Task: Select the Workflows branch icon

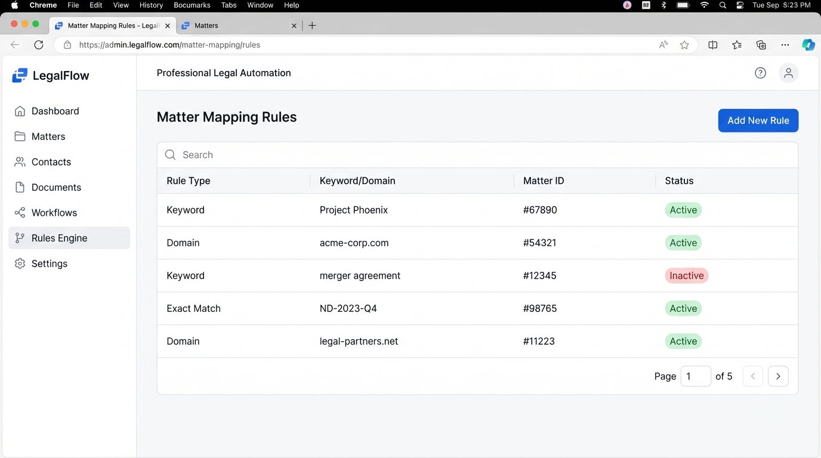Action: point(20,212)
